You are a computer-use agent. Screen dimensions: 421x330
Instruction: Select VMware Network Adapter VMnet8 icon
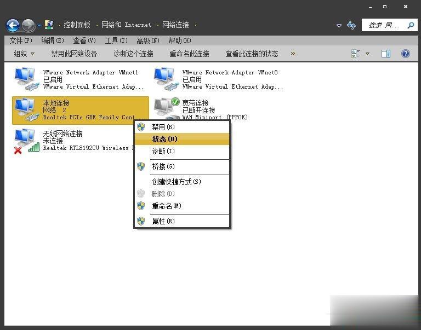pyautogui.click(x=166, y=79)
